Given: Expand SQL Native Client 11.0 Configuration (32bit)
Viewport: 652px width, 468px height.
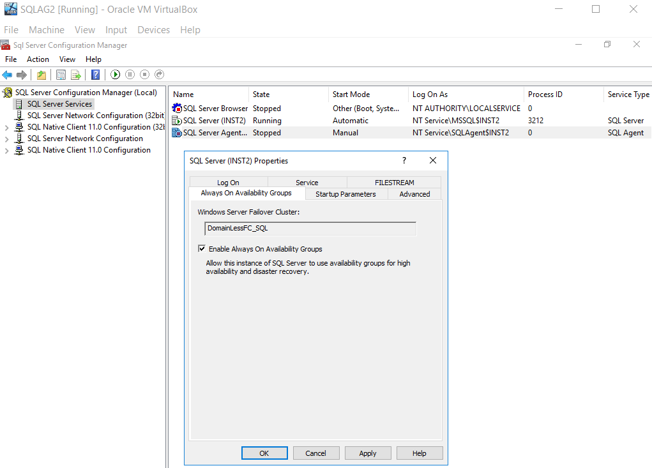Looking at the screenshot, I should [x=7, y=128].
